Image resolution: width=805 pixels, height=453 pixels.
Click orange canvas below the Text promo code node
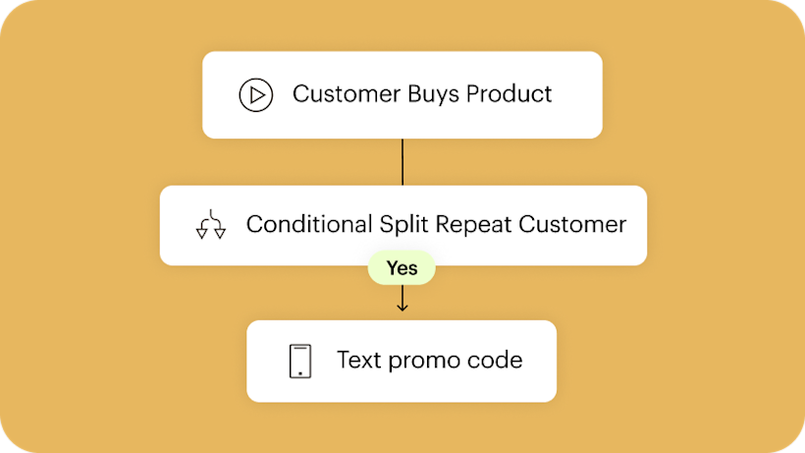[402, 426]
